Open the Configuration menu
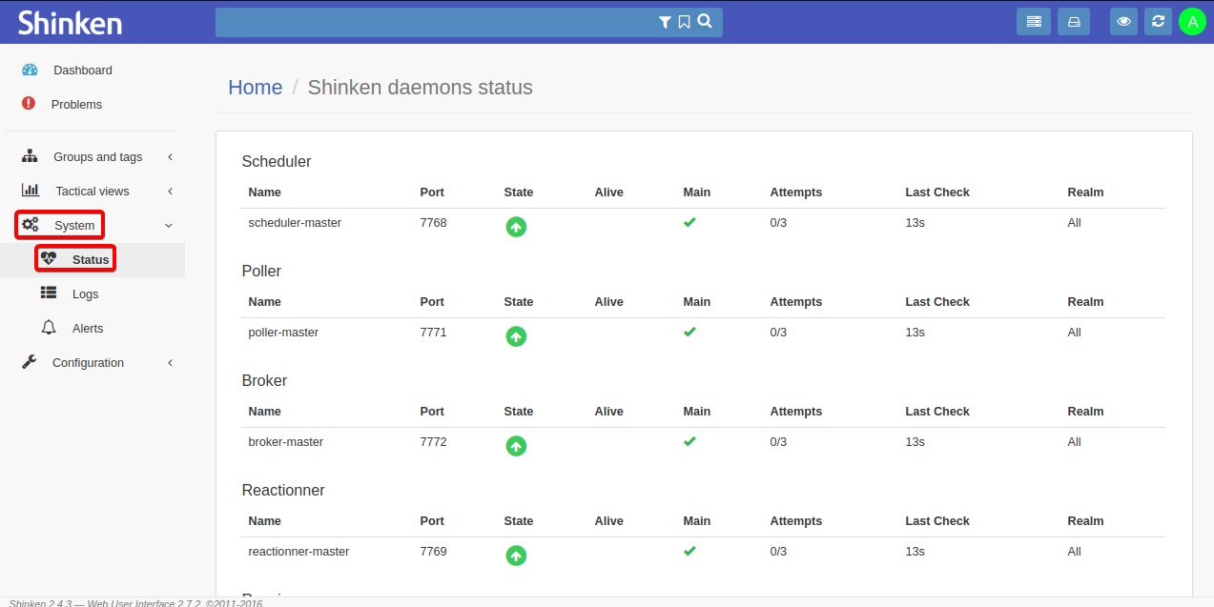This screenshot has width=1214, height=607. coord(88,363)
